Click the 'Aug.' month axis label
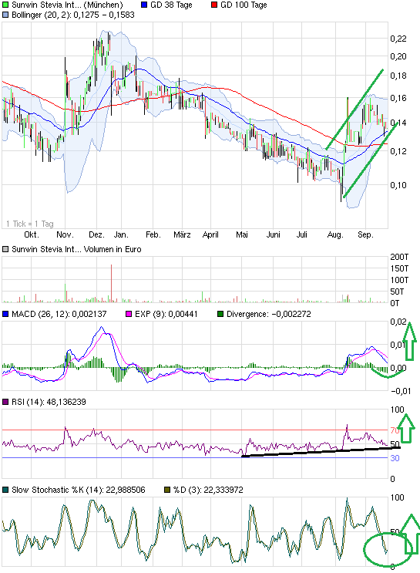Image resolution: width=420 pixels, height=573 pixels. point(335,234)
